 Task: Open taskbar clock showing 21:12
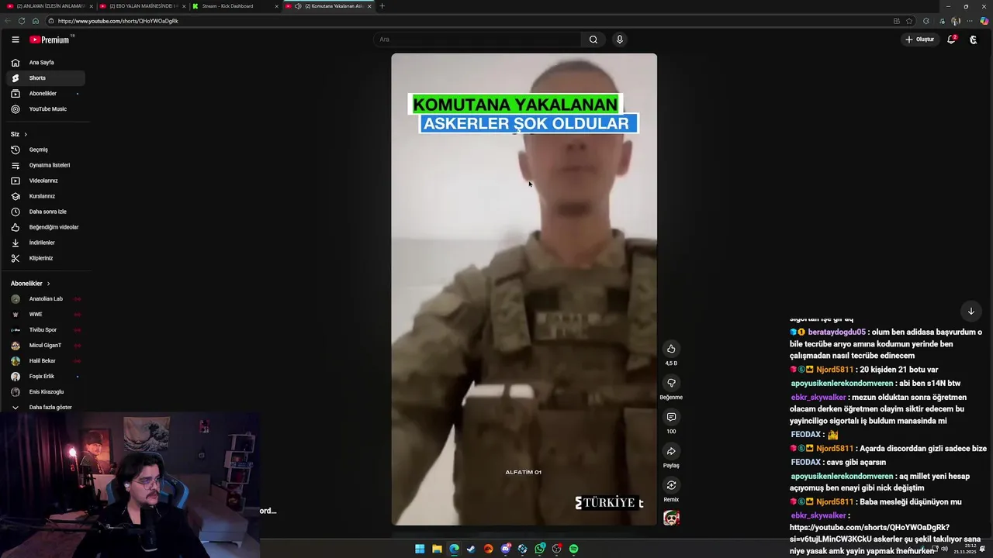click(965, 549)
